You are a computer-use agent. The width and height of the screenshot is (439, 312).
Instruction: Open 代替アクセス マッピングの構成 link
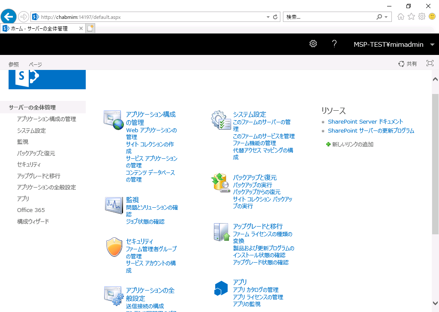[263, 154]
